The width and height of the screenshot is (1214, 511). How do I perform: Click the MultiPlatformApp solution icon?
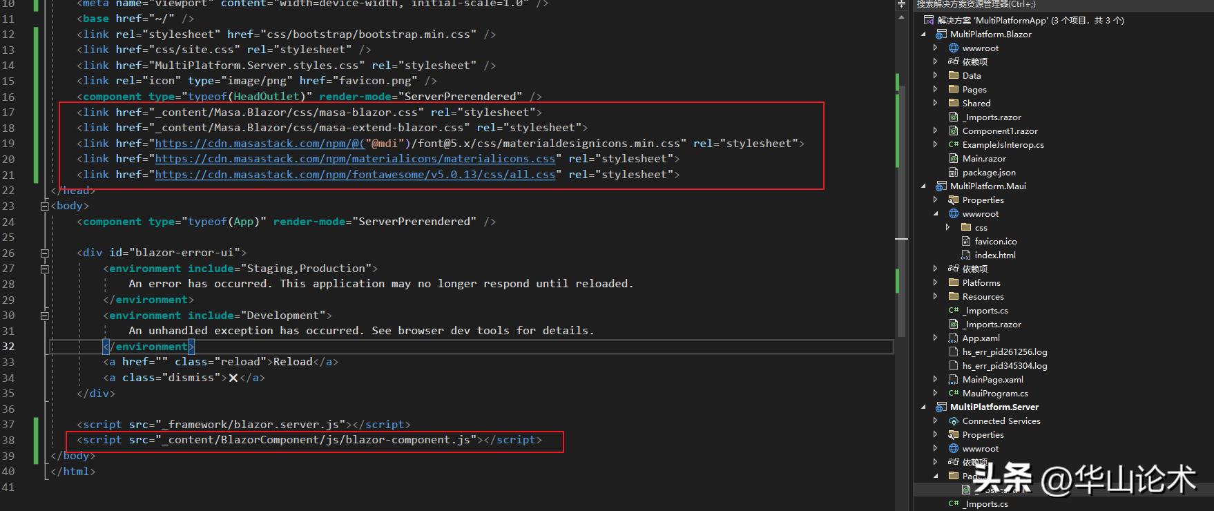click(928, 20)
